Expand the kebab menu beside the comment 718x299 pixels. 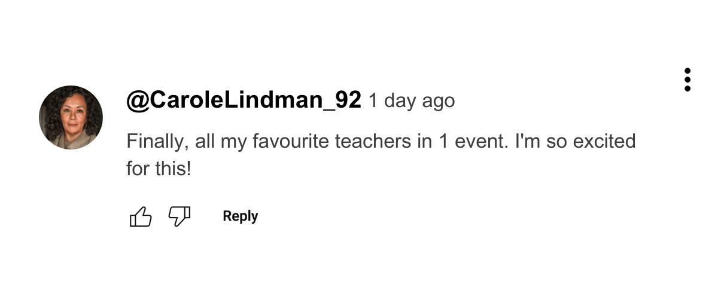pos(687,80)
